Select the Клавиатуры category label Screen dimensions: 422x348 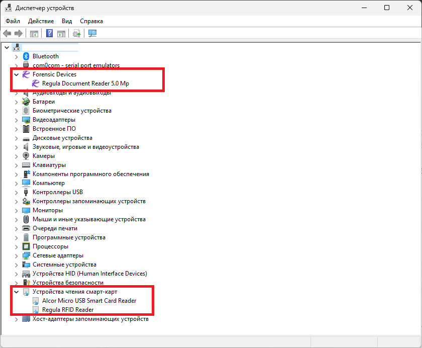click(49, 165)
